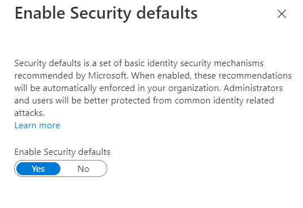The height and width of the screenshot is (208, 303).
Task: Click the word attacks ending the paragraph
Action: point(29,113)
